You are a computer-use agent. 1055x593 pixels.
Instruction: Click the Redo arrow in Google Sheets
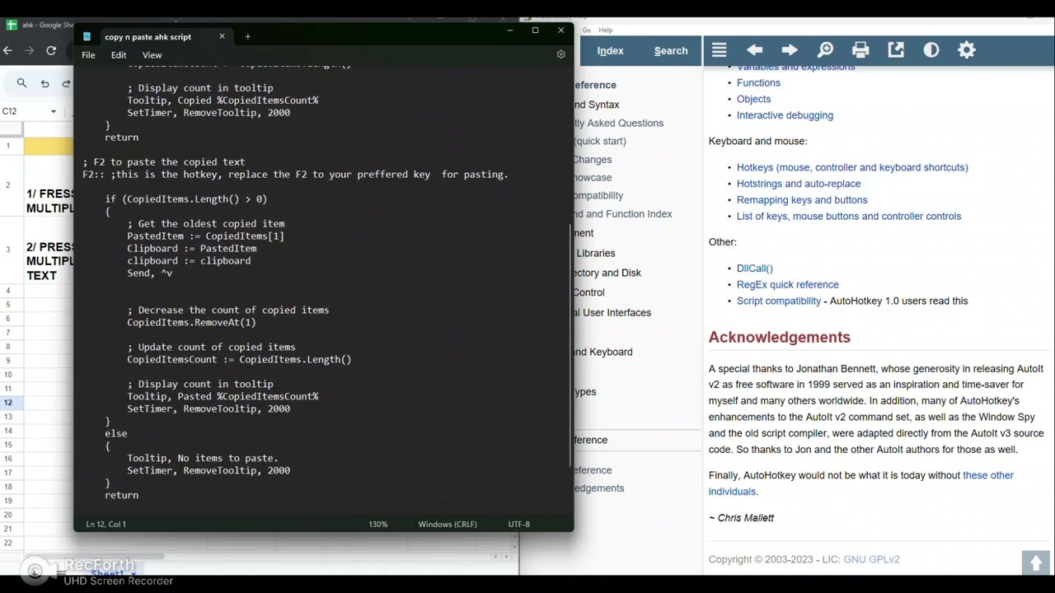coord(67,83)
